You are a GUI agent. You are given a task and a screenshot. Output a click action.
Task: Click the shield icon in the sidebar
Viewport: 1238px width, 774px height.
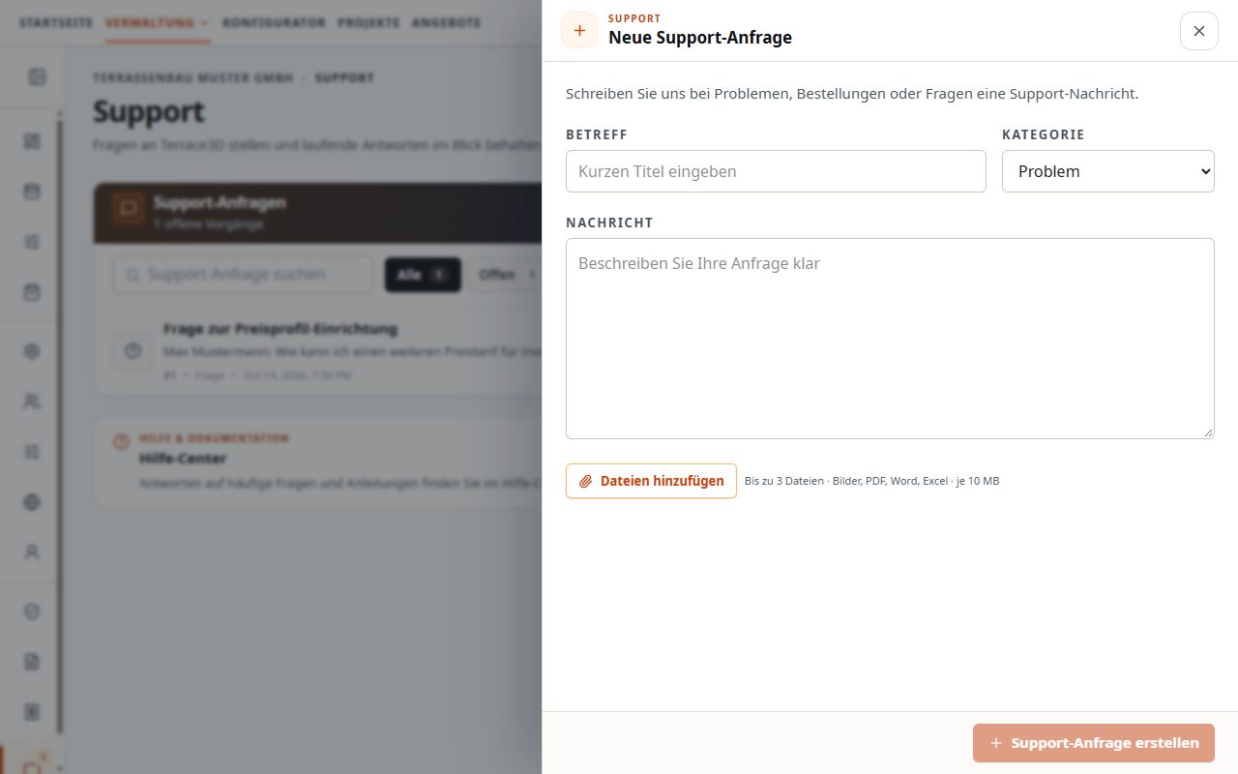tap(32, 611)
